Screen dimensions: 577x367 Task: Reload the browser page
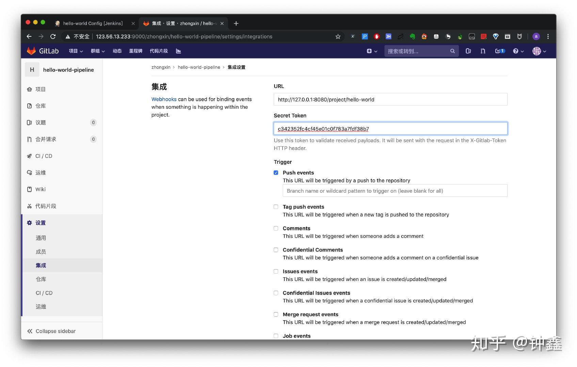pyautogui.click(x=53, y=37)
